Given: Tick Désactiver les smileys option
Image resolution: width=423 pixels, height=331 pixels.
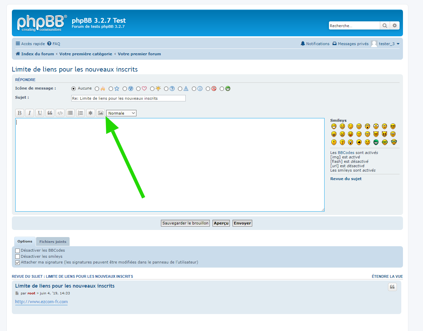Looking at the screenshot, I should coord(18,257).
